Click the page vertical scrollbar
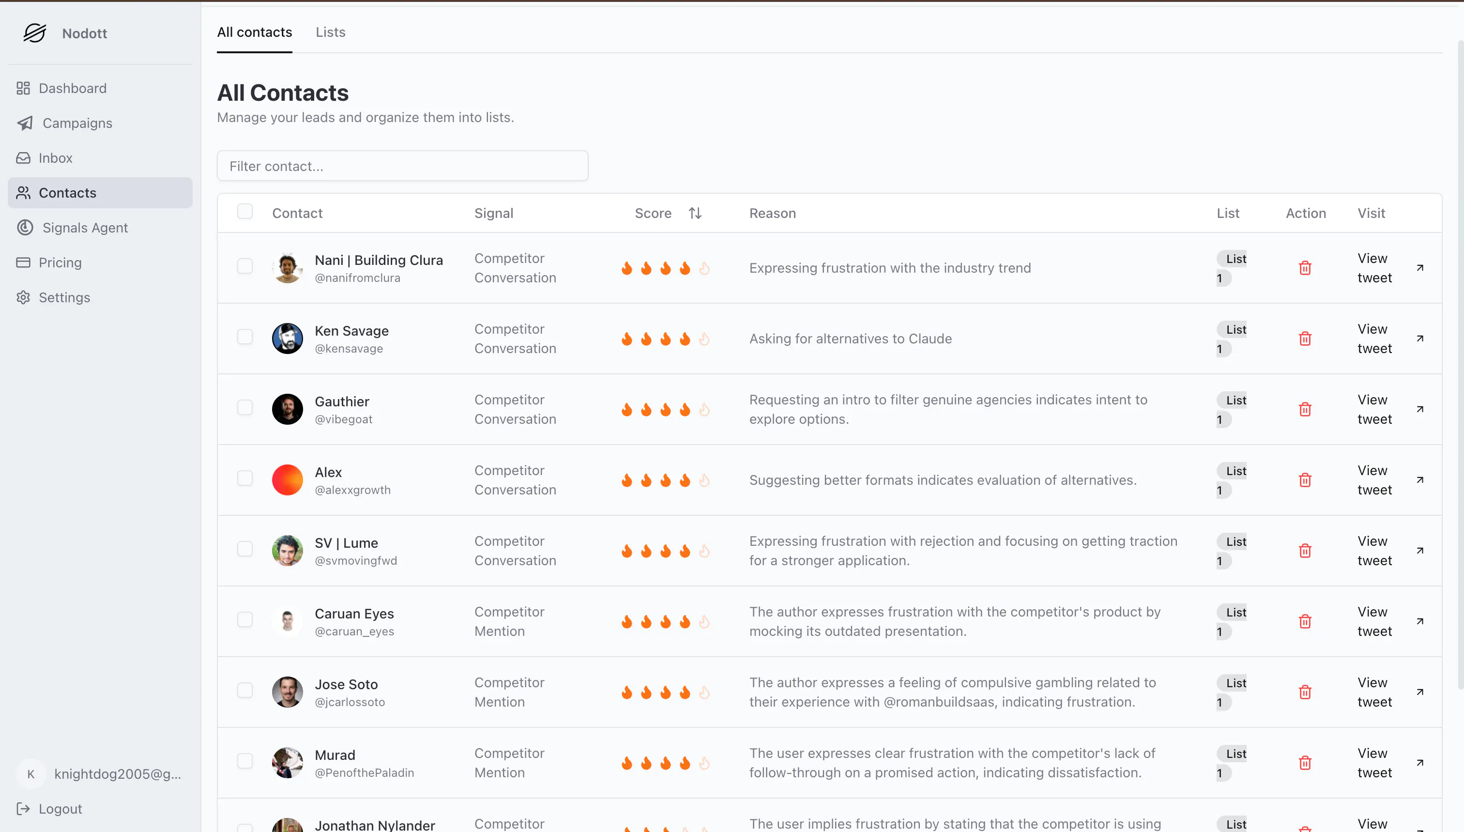 tap(1461, 366)
